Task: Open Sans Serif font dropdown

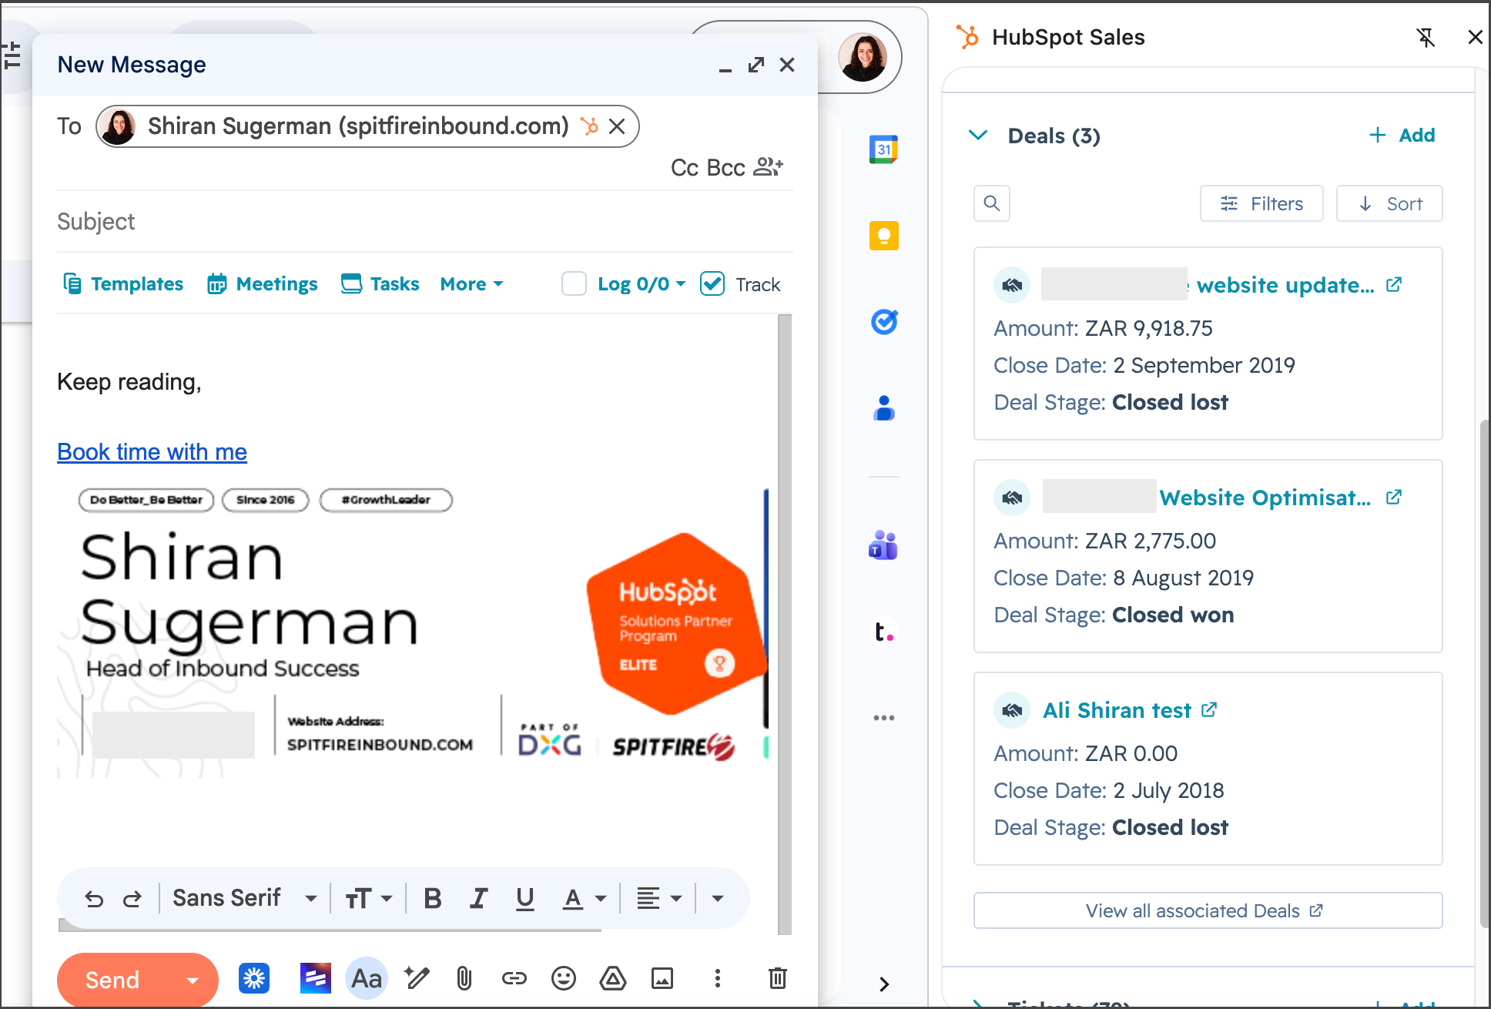Action: 244,898
